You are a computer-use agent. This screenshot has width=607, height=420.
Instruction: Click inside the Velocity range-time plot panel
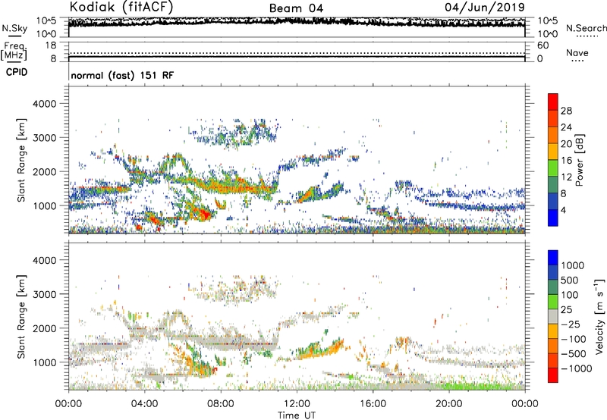(x=297, y=316)
